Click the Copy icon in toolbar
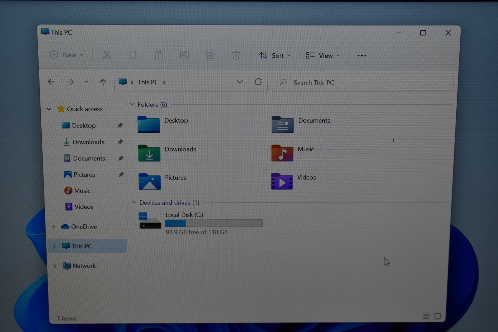The height and width of the screenshot is (332, 498). [x=133, y=55]
